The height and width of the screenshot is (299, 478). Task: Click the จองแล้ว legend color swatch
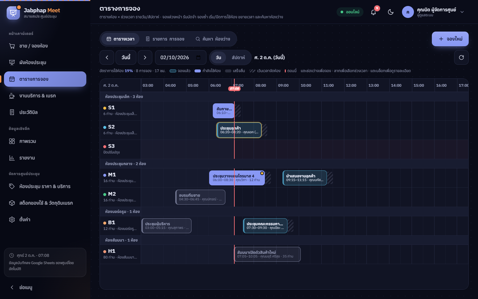click(x=173, y=71)
